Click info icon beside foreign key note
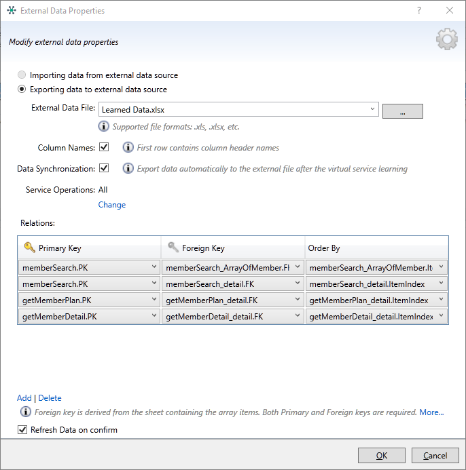This screenshot has width=466, height=470. [26, 412]
